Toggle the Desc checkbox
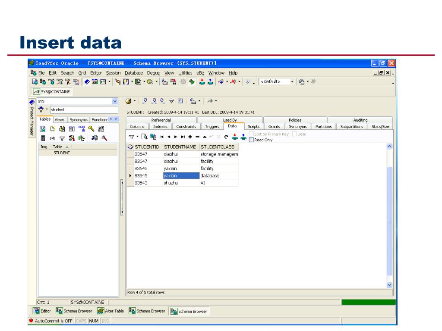This screenshot has height=331, width=442. (x=294, y=134)
